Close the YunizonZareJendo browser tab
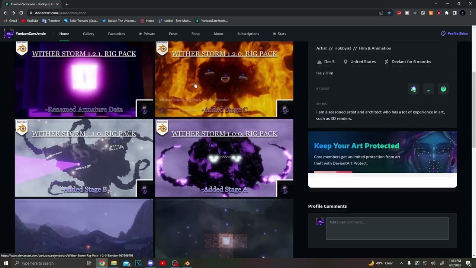The height and width of the screenshot is (268, 476). 57,4
